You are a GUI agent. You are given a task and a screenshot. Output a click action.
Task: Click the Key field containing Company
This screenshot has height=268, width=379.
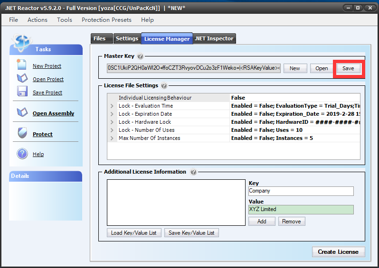click(301, 191)
